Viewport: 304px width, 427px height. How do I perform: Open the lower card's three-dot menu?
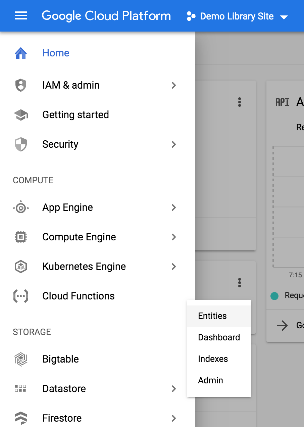pyautogui.click(x=240, y=283)
